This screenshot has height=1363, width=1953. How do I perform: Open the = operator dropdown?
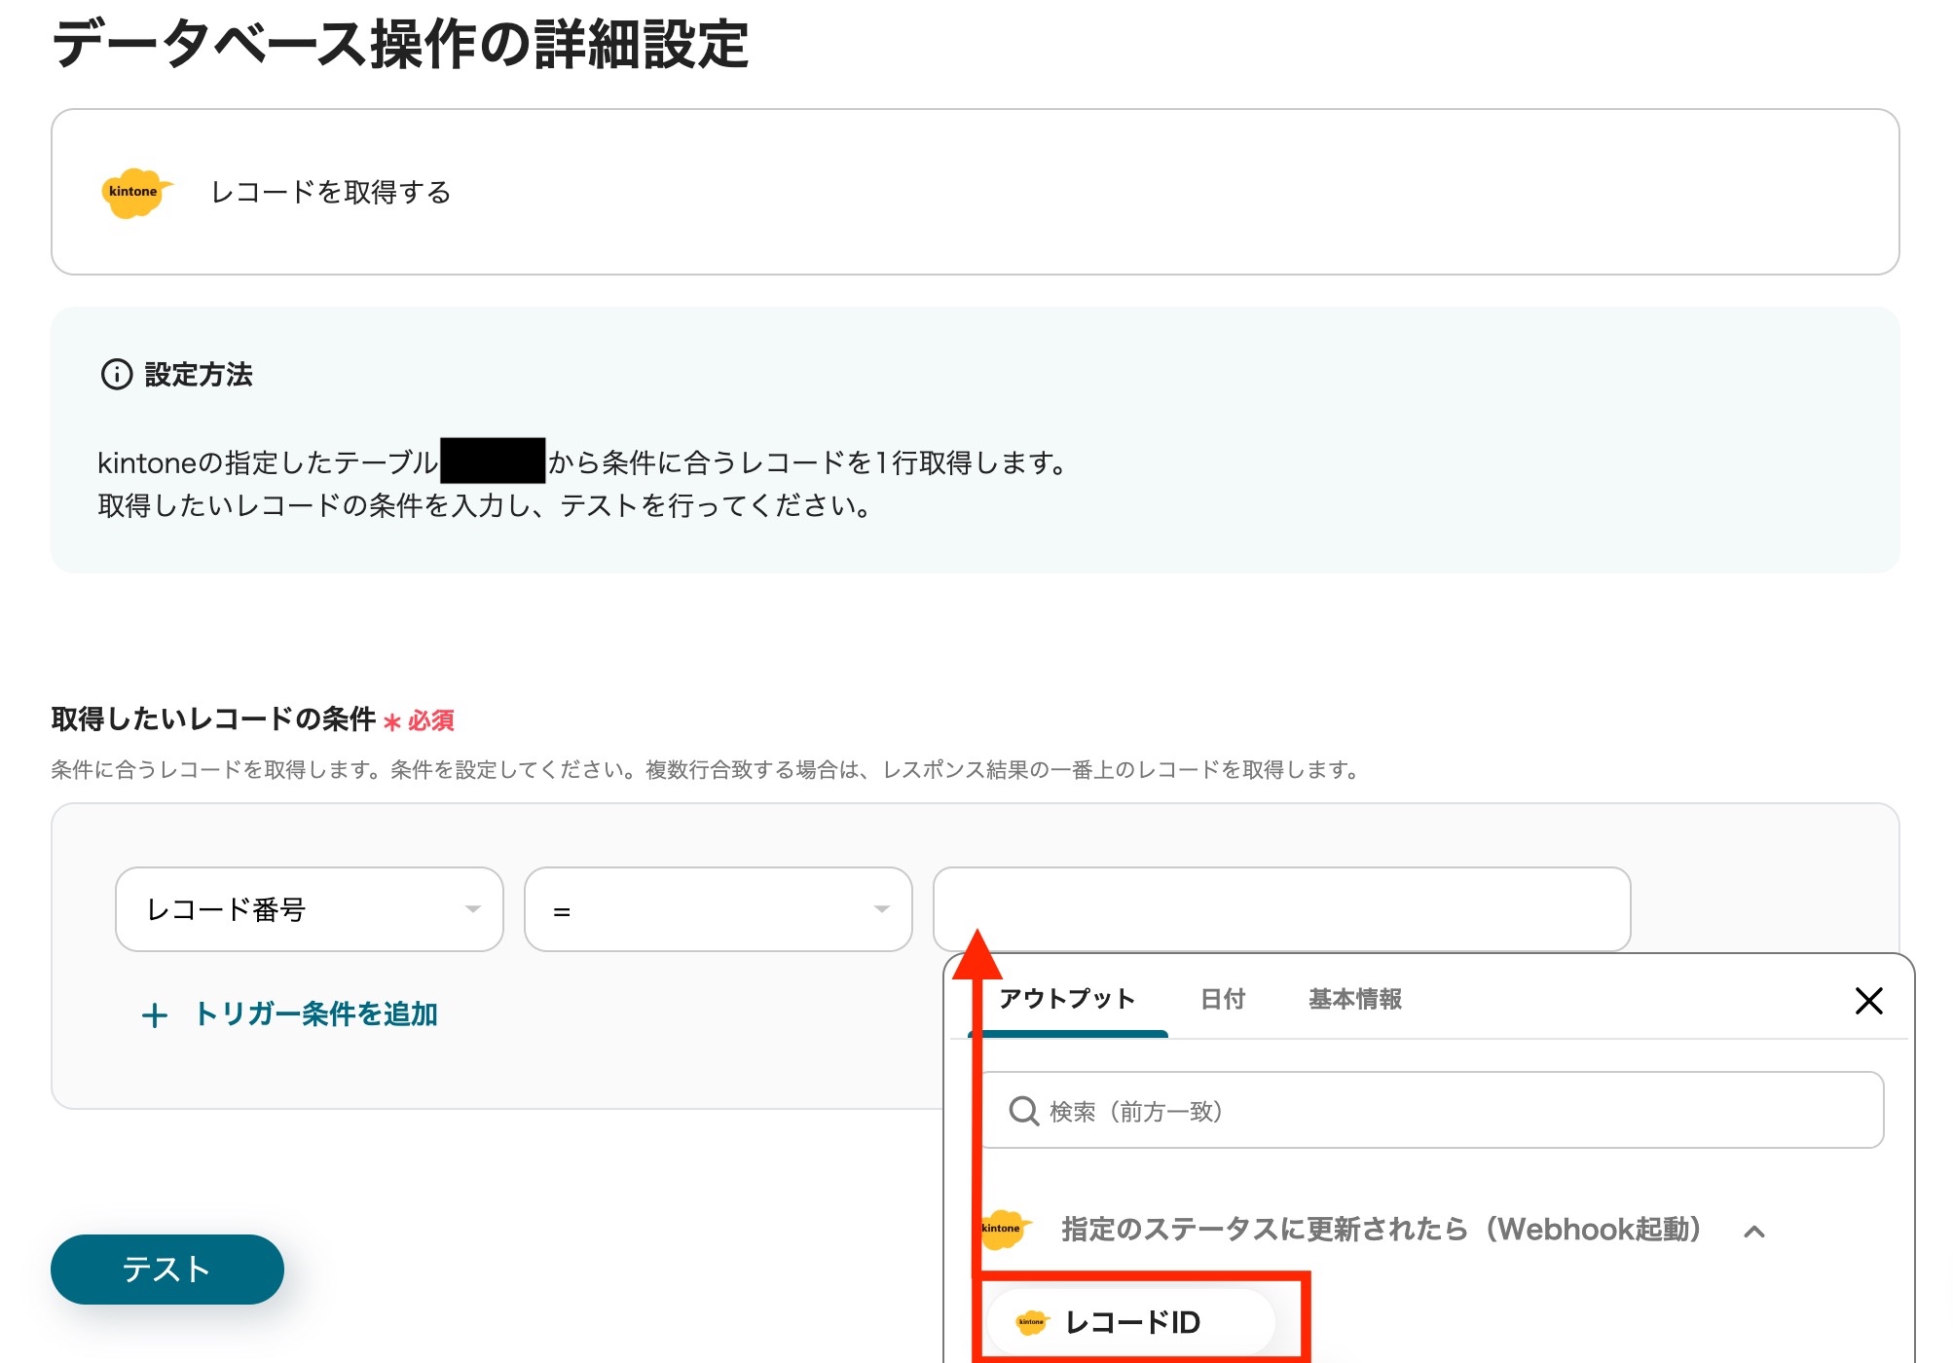[718, 909]
